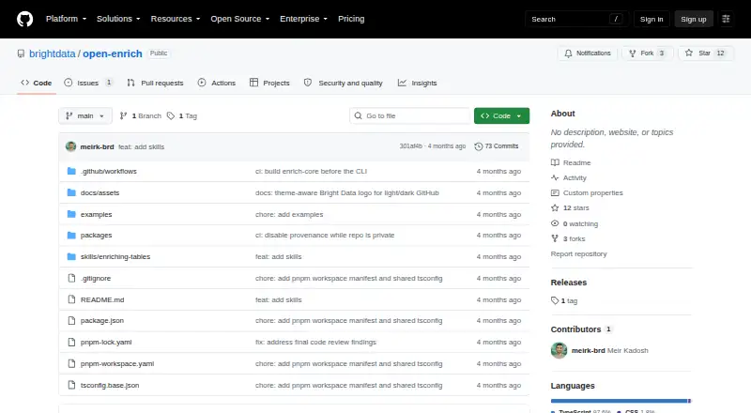
Task: Open commit 'ci: build enrich-core before the CLI'
Action: tap(311, 171)
